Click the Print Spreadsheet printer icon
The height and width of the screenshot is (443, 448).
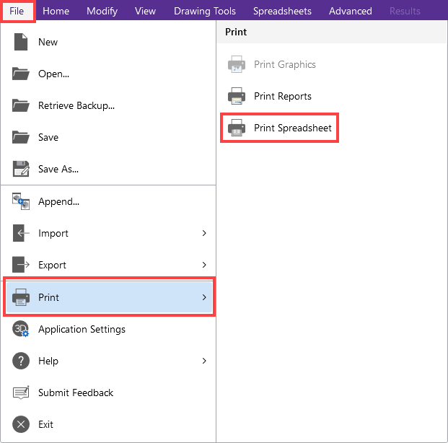(x=237, y=128)
